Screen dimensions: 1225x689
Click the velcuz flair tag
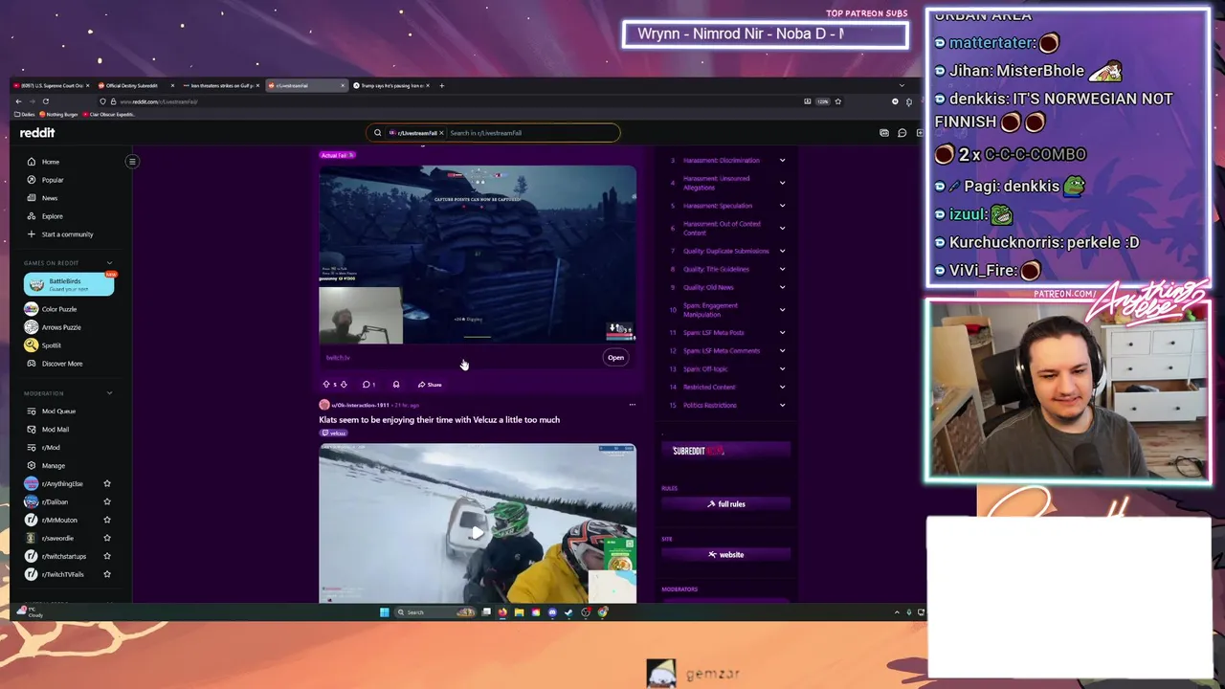pos(334,433)
